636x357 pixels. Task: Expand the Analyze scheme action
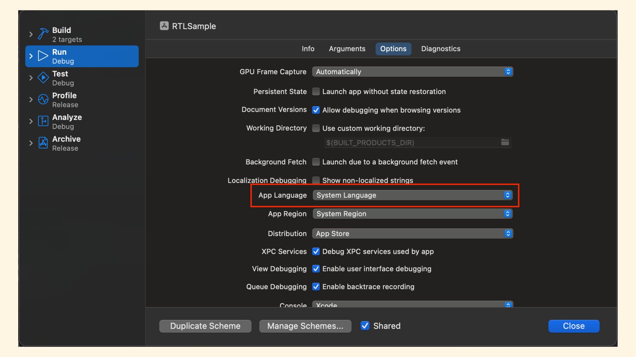click(31, 121)
